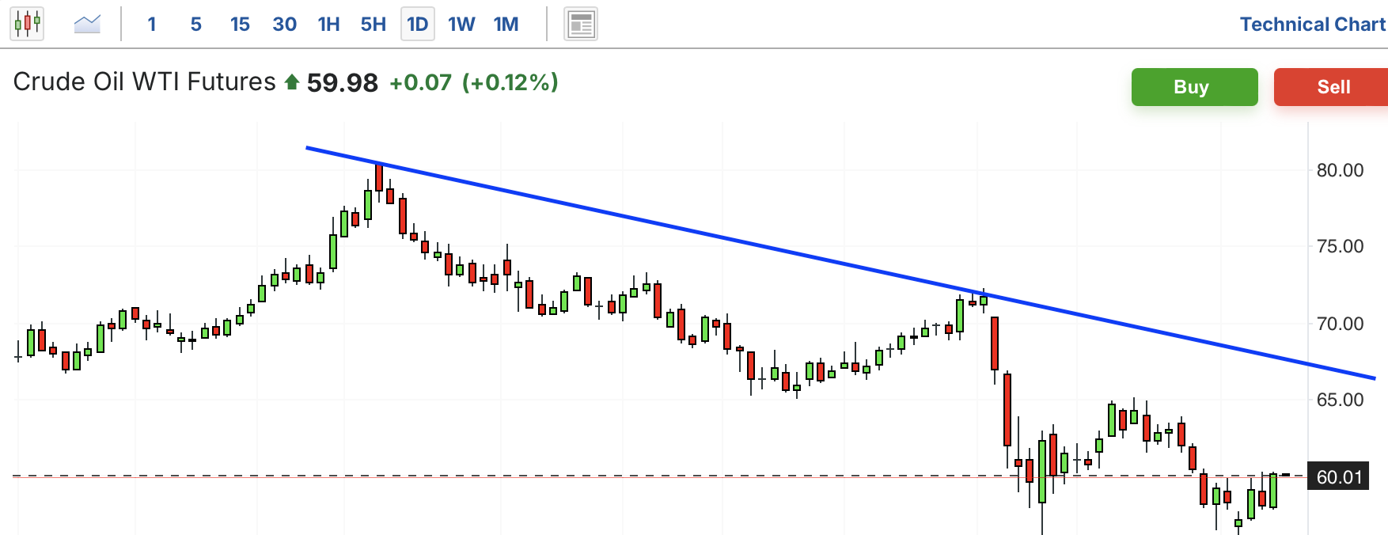Select the 5H timeframe
This screenshot has height=535, width=1388.
374,25
